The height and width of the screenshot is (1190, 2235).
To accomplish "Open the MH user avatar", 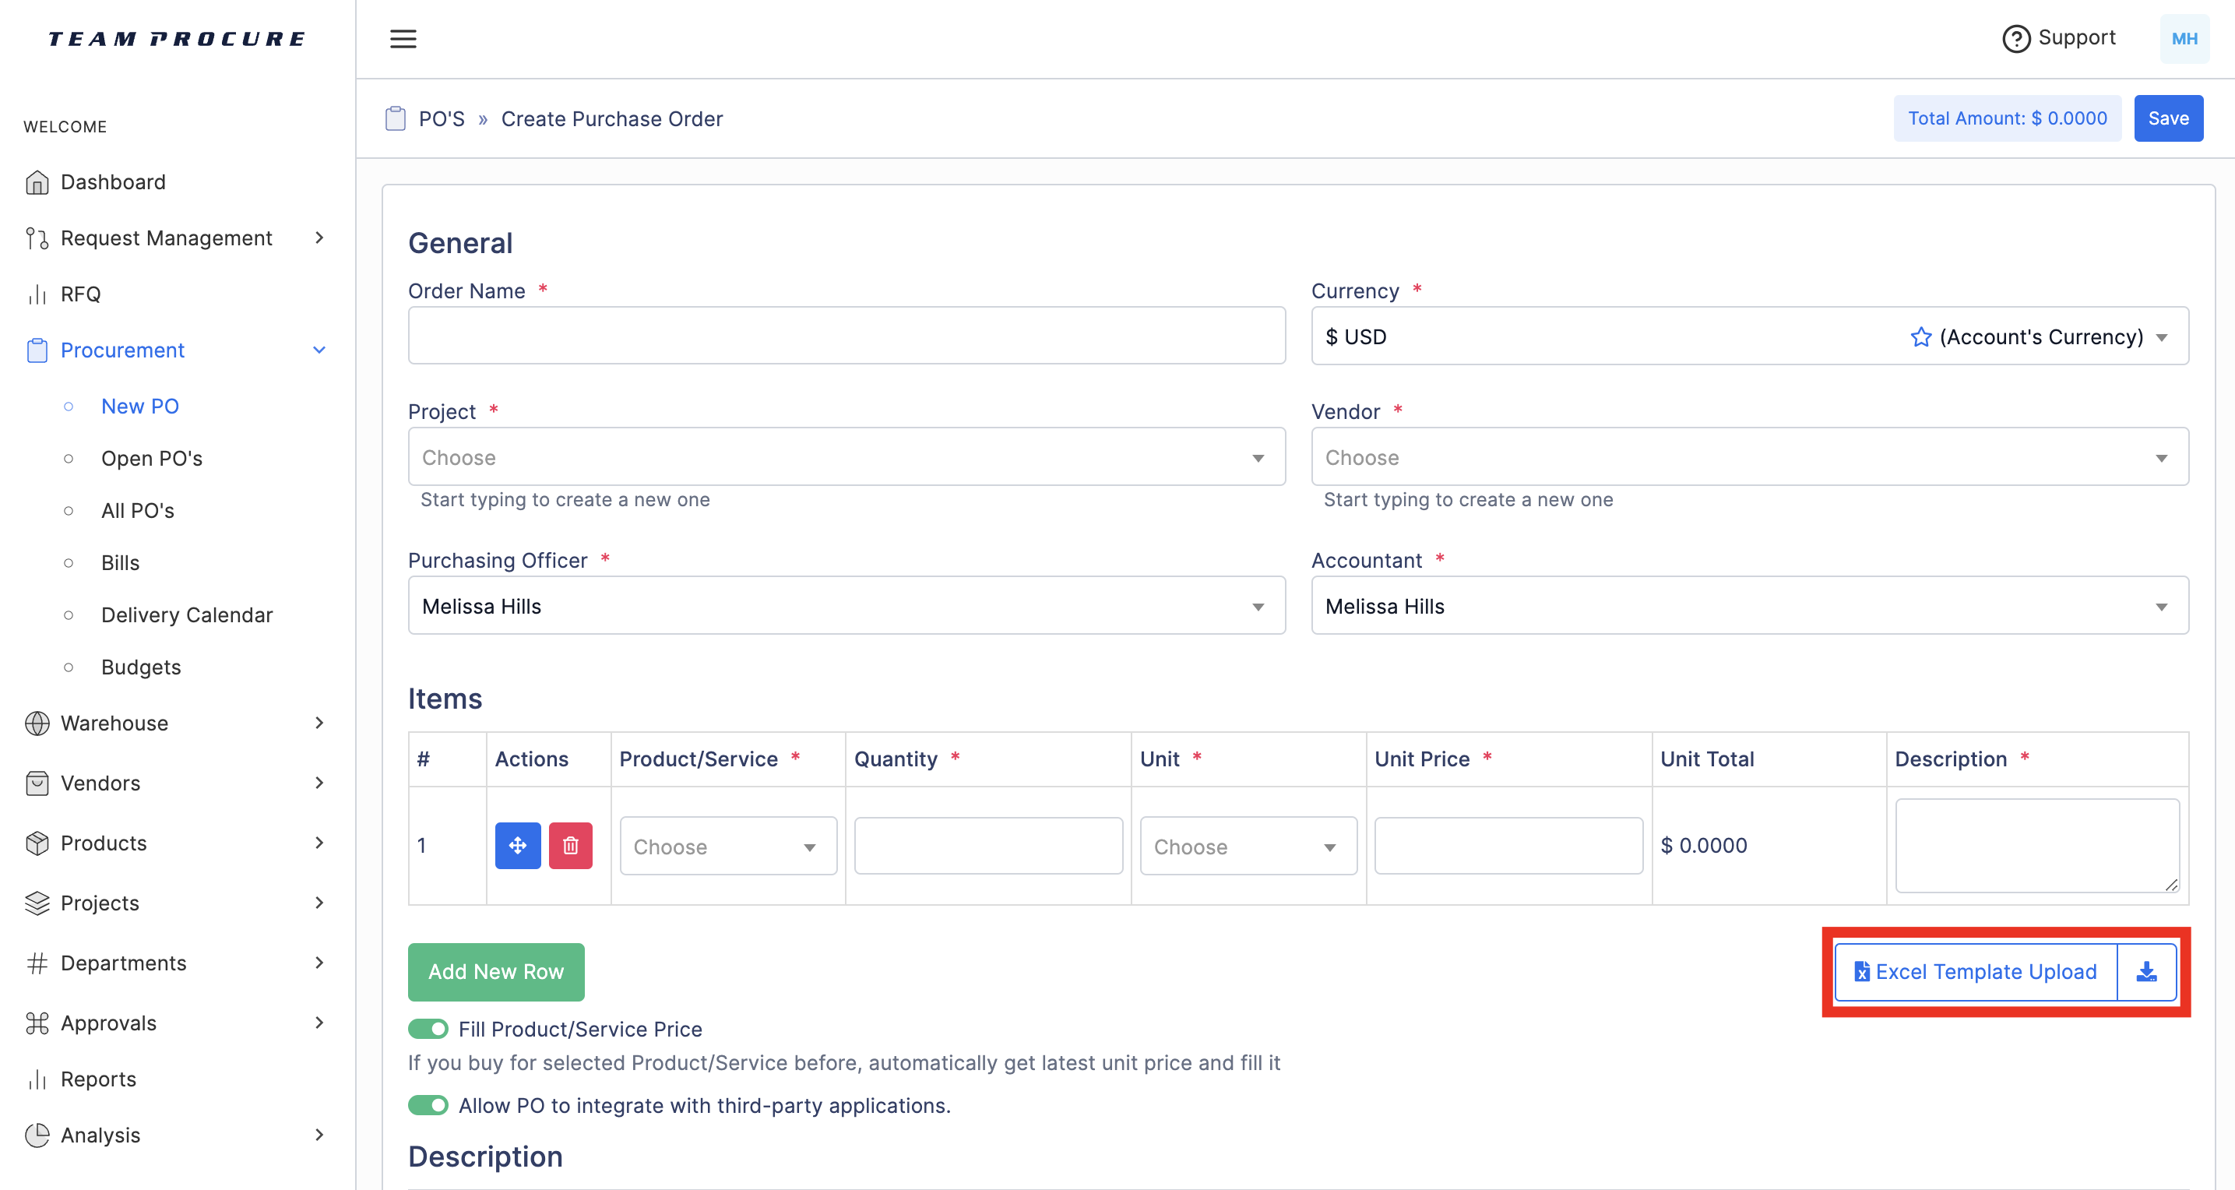I will (x=2184, y=39).
